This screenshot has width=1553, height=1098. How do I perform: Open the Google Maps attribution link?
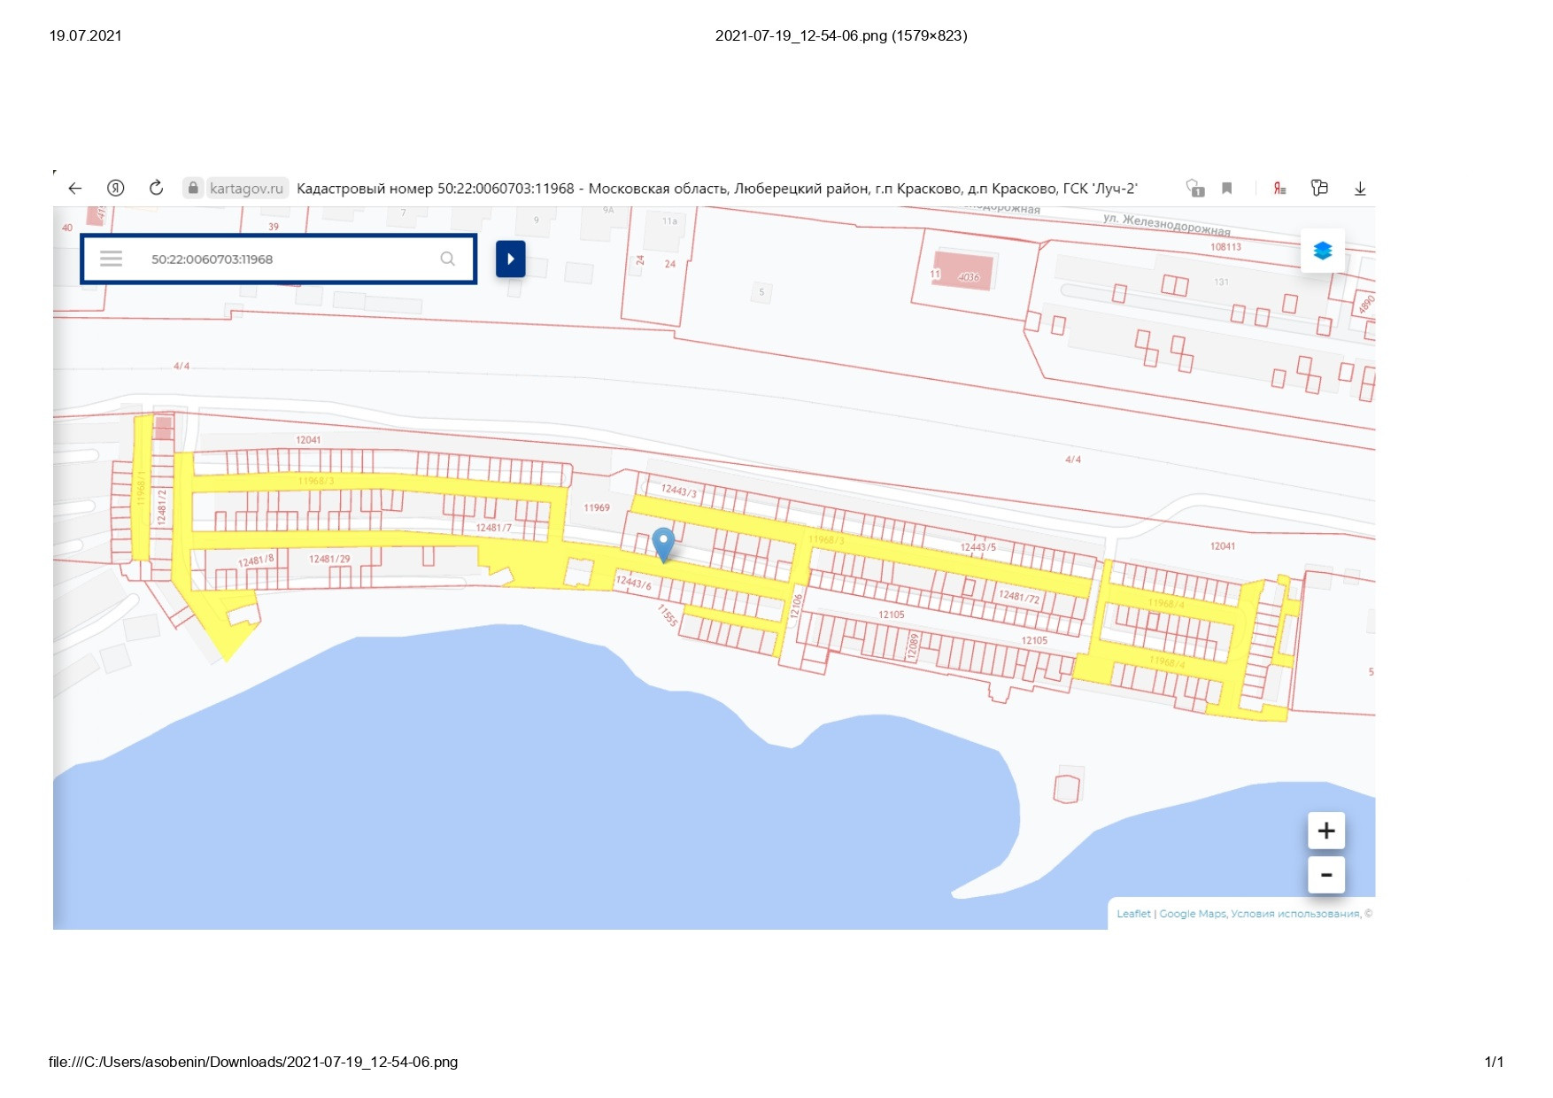(x=1193, y=914)
